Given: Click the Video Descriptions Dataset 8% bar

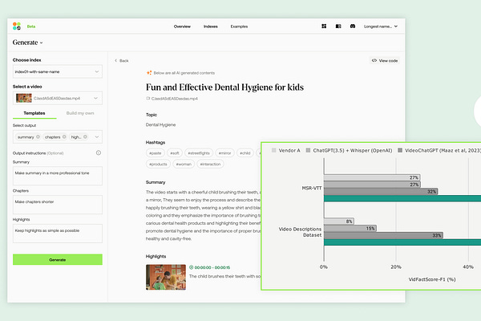Looking at the screenshot, I should pyautogui.click(x=339, y=221).
